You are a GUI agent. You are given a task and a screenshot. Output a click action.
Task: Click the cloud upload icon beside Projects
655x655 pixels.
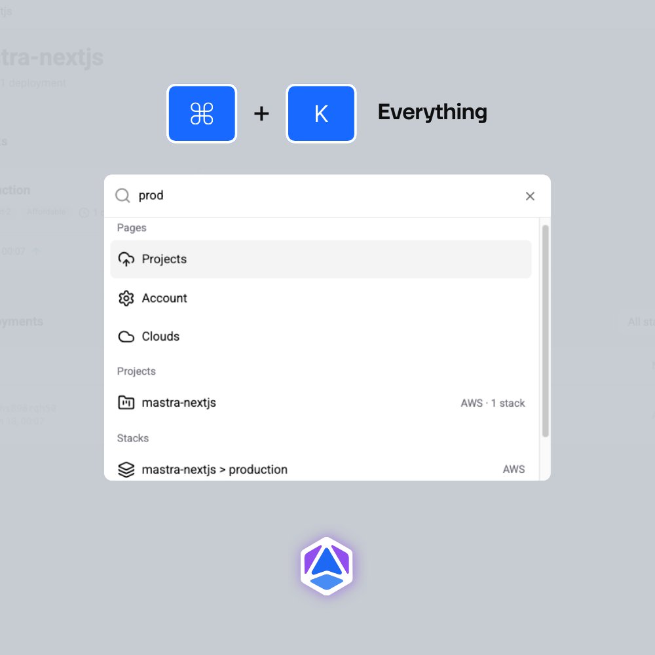[126, 259]
